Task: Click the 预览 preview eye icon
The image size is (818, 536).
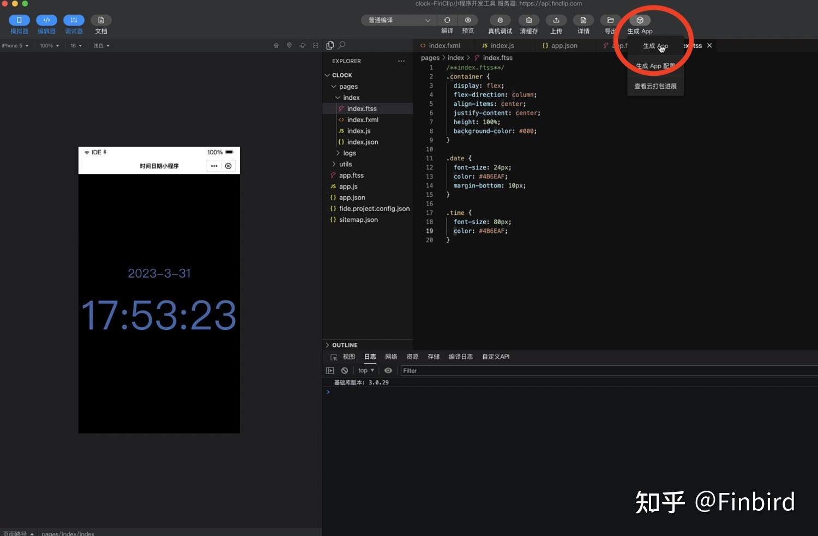Action: pyautogui.click(x=468, y=20)
